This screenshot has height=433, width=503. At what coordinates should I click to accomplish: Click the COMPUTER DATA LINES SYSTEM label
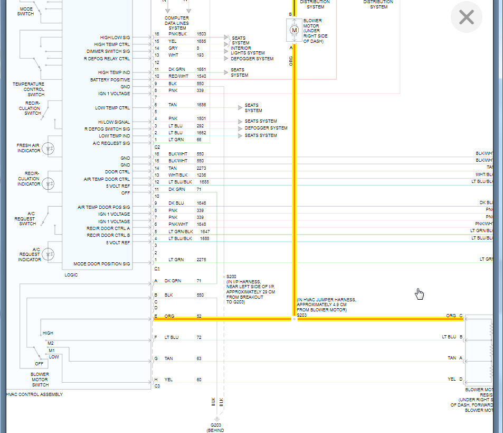[x=177, y=23]
